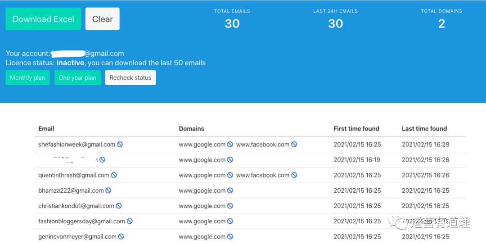The image size is (486, 244).
Task: Click the Domains column header
Action: (x=191, y=129)
